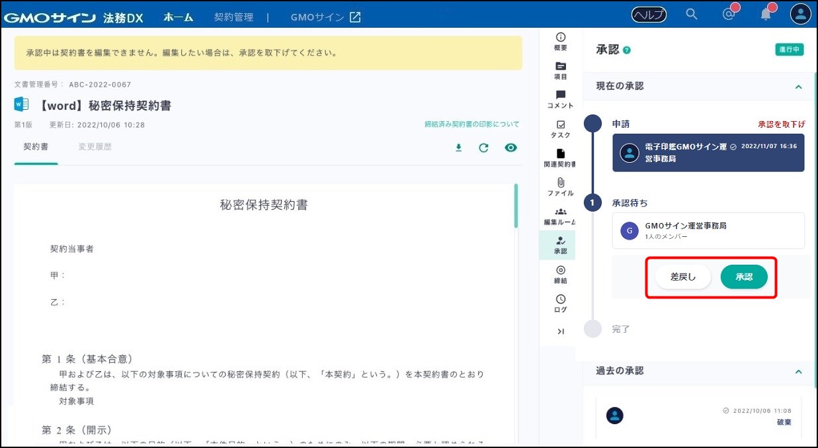
Task: Open the mentions at-sign notifications
Action: point(729,14)
